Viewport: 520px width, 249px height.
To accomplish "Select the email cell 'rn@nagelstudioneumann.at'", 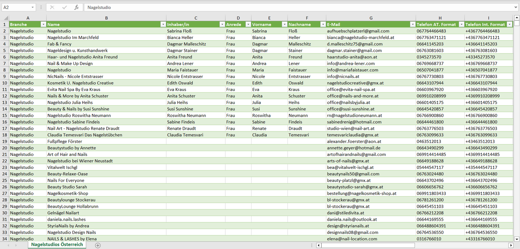I will [371, 115].
